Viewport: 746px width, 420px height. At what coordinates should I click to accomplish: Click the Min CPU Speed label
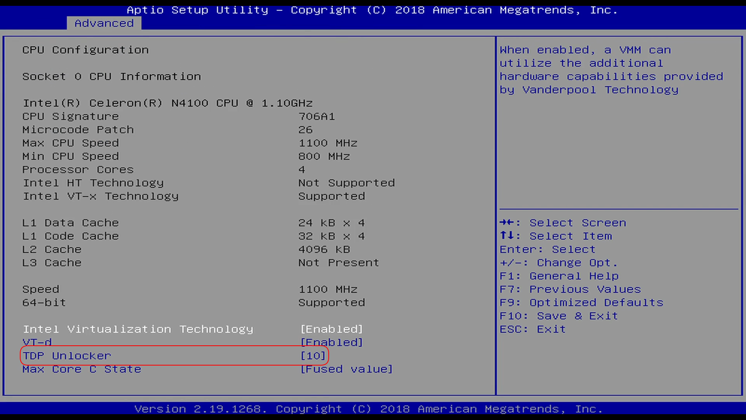click(70, 156)
